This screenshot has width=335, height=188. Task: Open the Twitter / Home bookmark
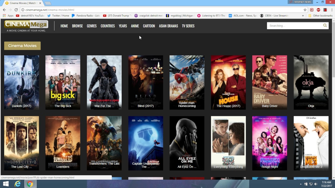coord(58,16)
